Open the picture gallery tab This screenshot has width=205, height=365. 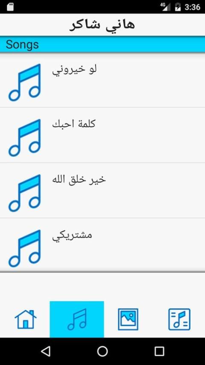coord(128,319)
